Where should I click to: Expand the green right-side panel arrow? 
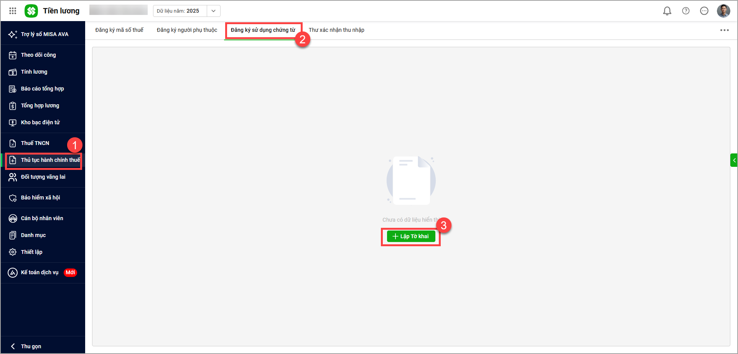734,160
